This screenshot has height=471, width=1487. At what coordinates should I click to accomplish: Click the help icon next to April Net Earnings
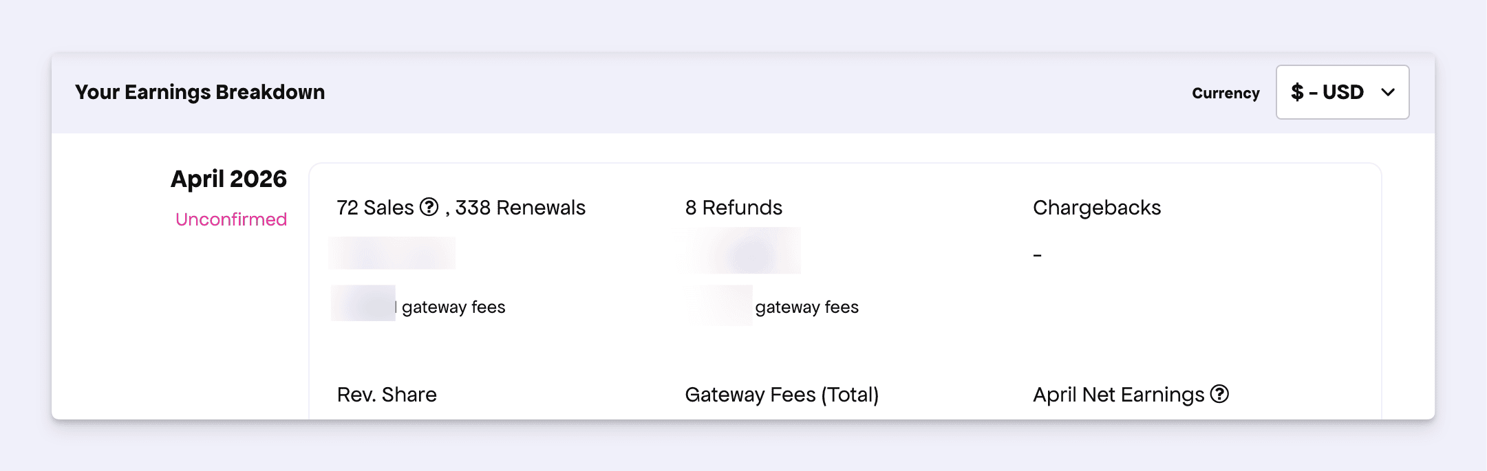[x=1219, y=394]
